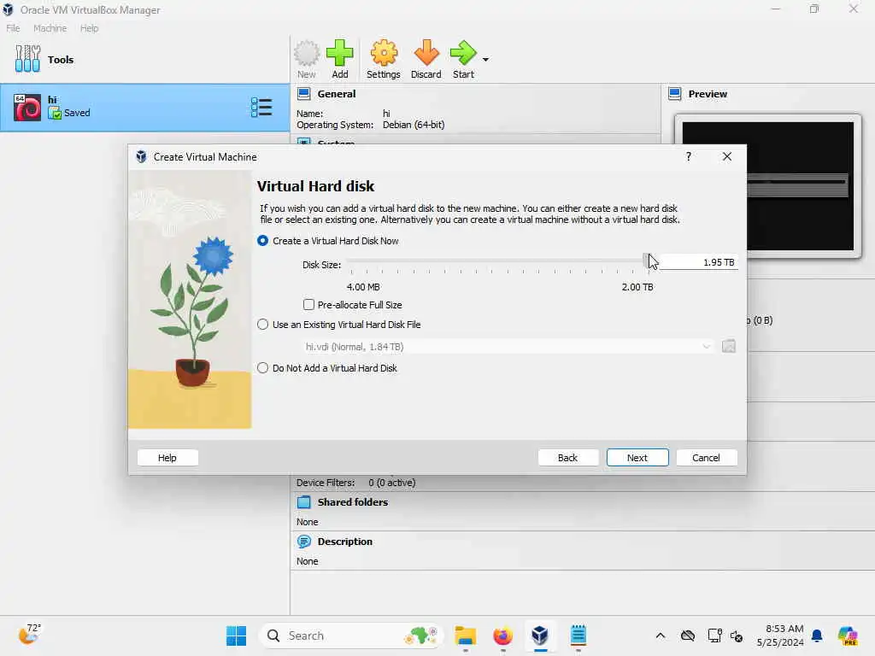
Task: Click the muted volume tray icon
Action: 737,635
